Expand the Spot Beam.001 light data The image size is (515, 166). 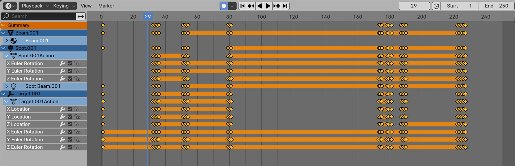coord(7,86)
